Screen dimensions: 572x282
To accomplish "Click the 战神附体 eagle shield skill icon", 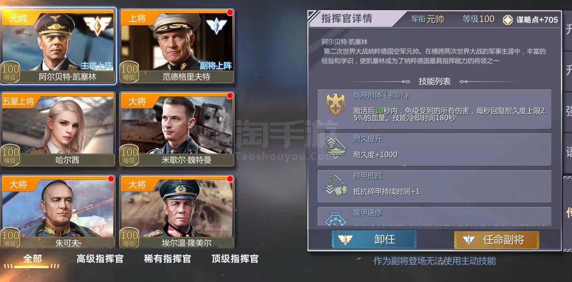I will point(335,105).
